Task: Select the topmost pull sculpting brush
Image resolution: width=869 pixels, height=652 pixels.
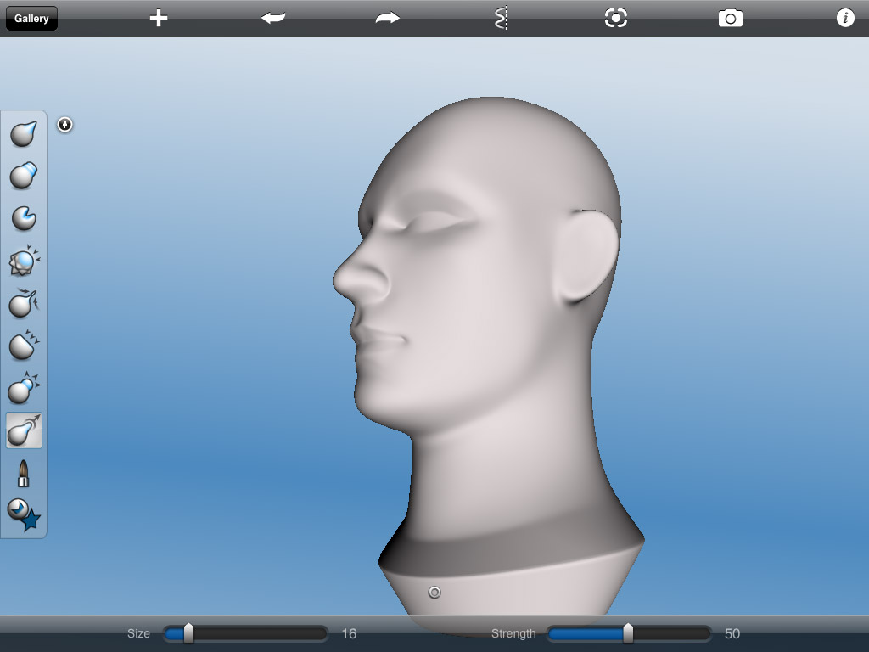Action: (x=24, y=133)
